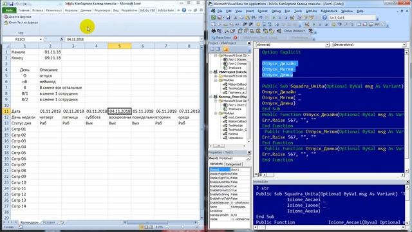Click the Parse Error button in Rubberduck toolbar
Image resolution: width=412 pixels, height=232 pixels.
tap(222, 37)
